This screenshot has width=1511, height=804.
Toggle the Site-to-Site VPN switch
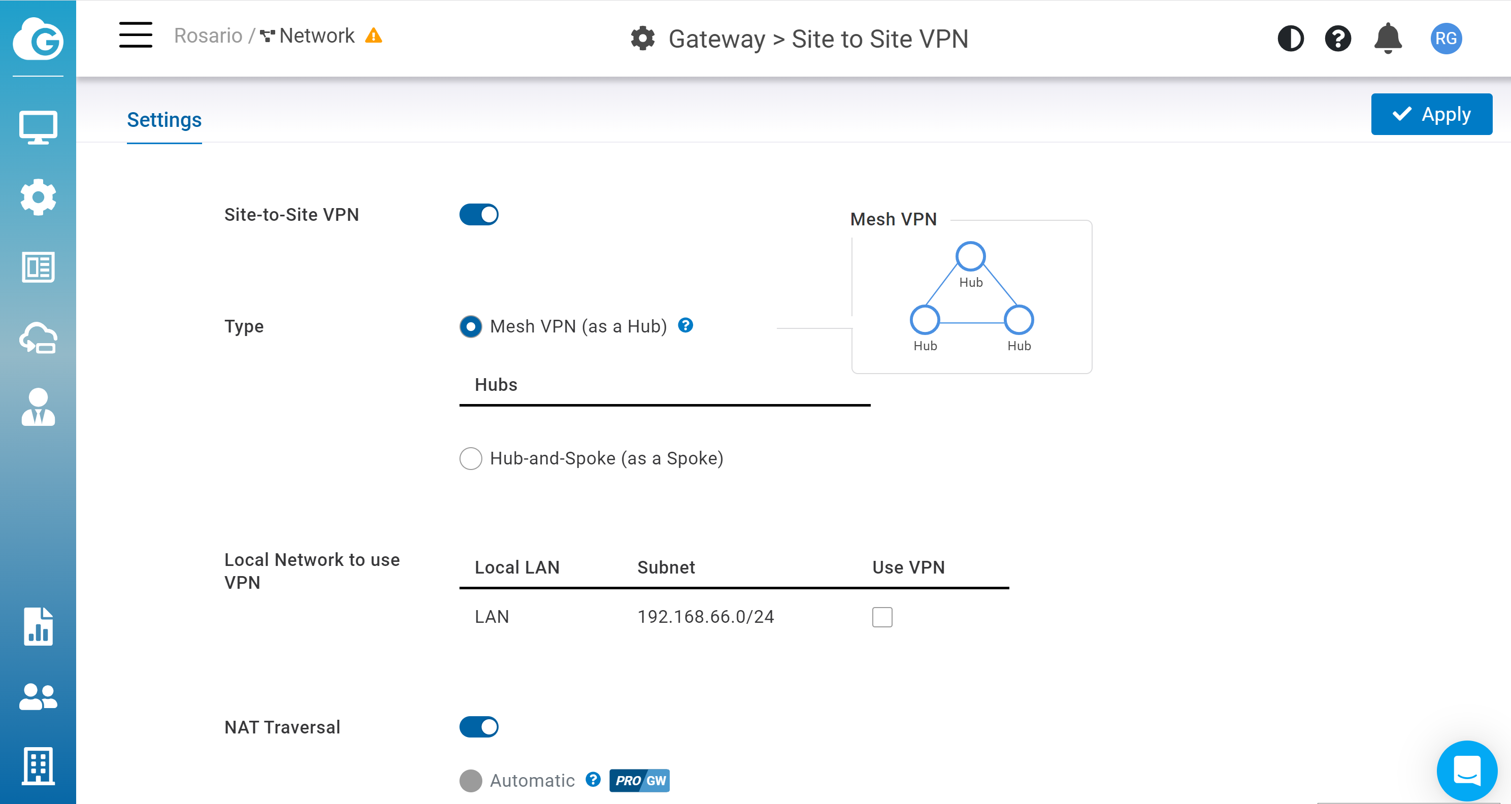coord(479,215)
